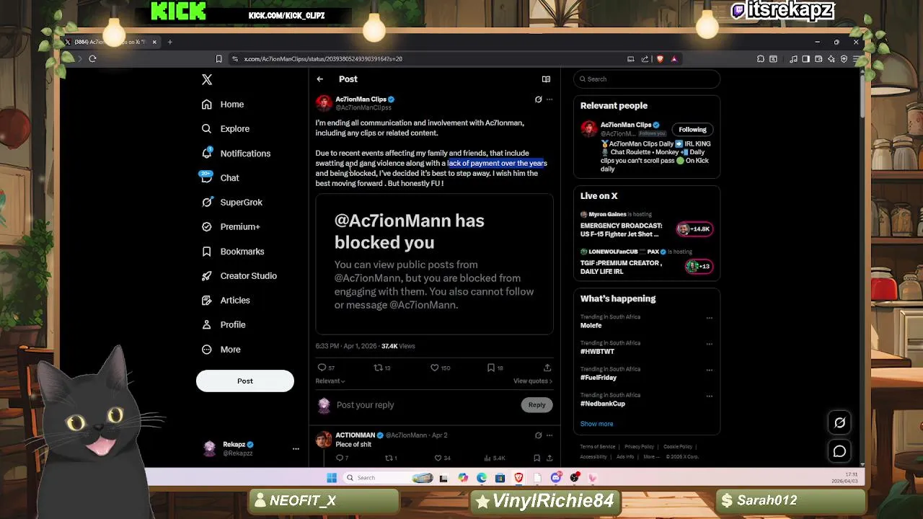Screen dimensions: 923x519
Task: Click the white Post button
Action: pyautogui.click(x=245, y=381)
